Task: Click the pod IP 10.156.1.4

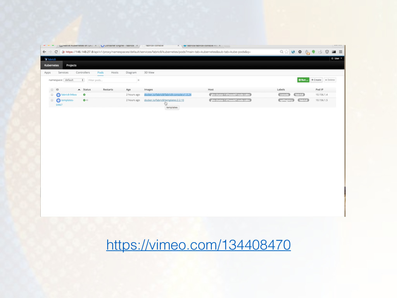Action: pyautogui.click(x=321, y=95)
